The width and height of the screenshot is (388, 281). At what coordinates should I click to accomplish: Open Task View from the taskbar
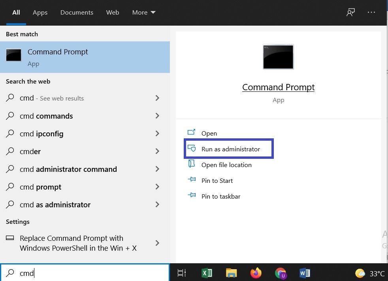pos(181,273)
